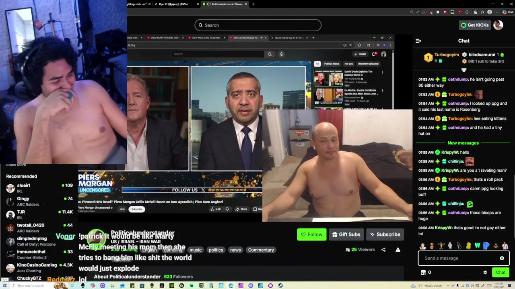This screenshot has height=289, width=515.
Task: Open the news tag
Action: [235, 250]
